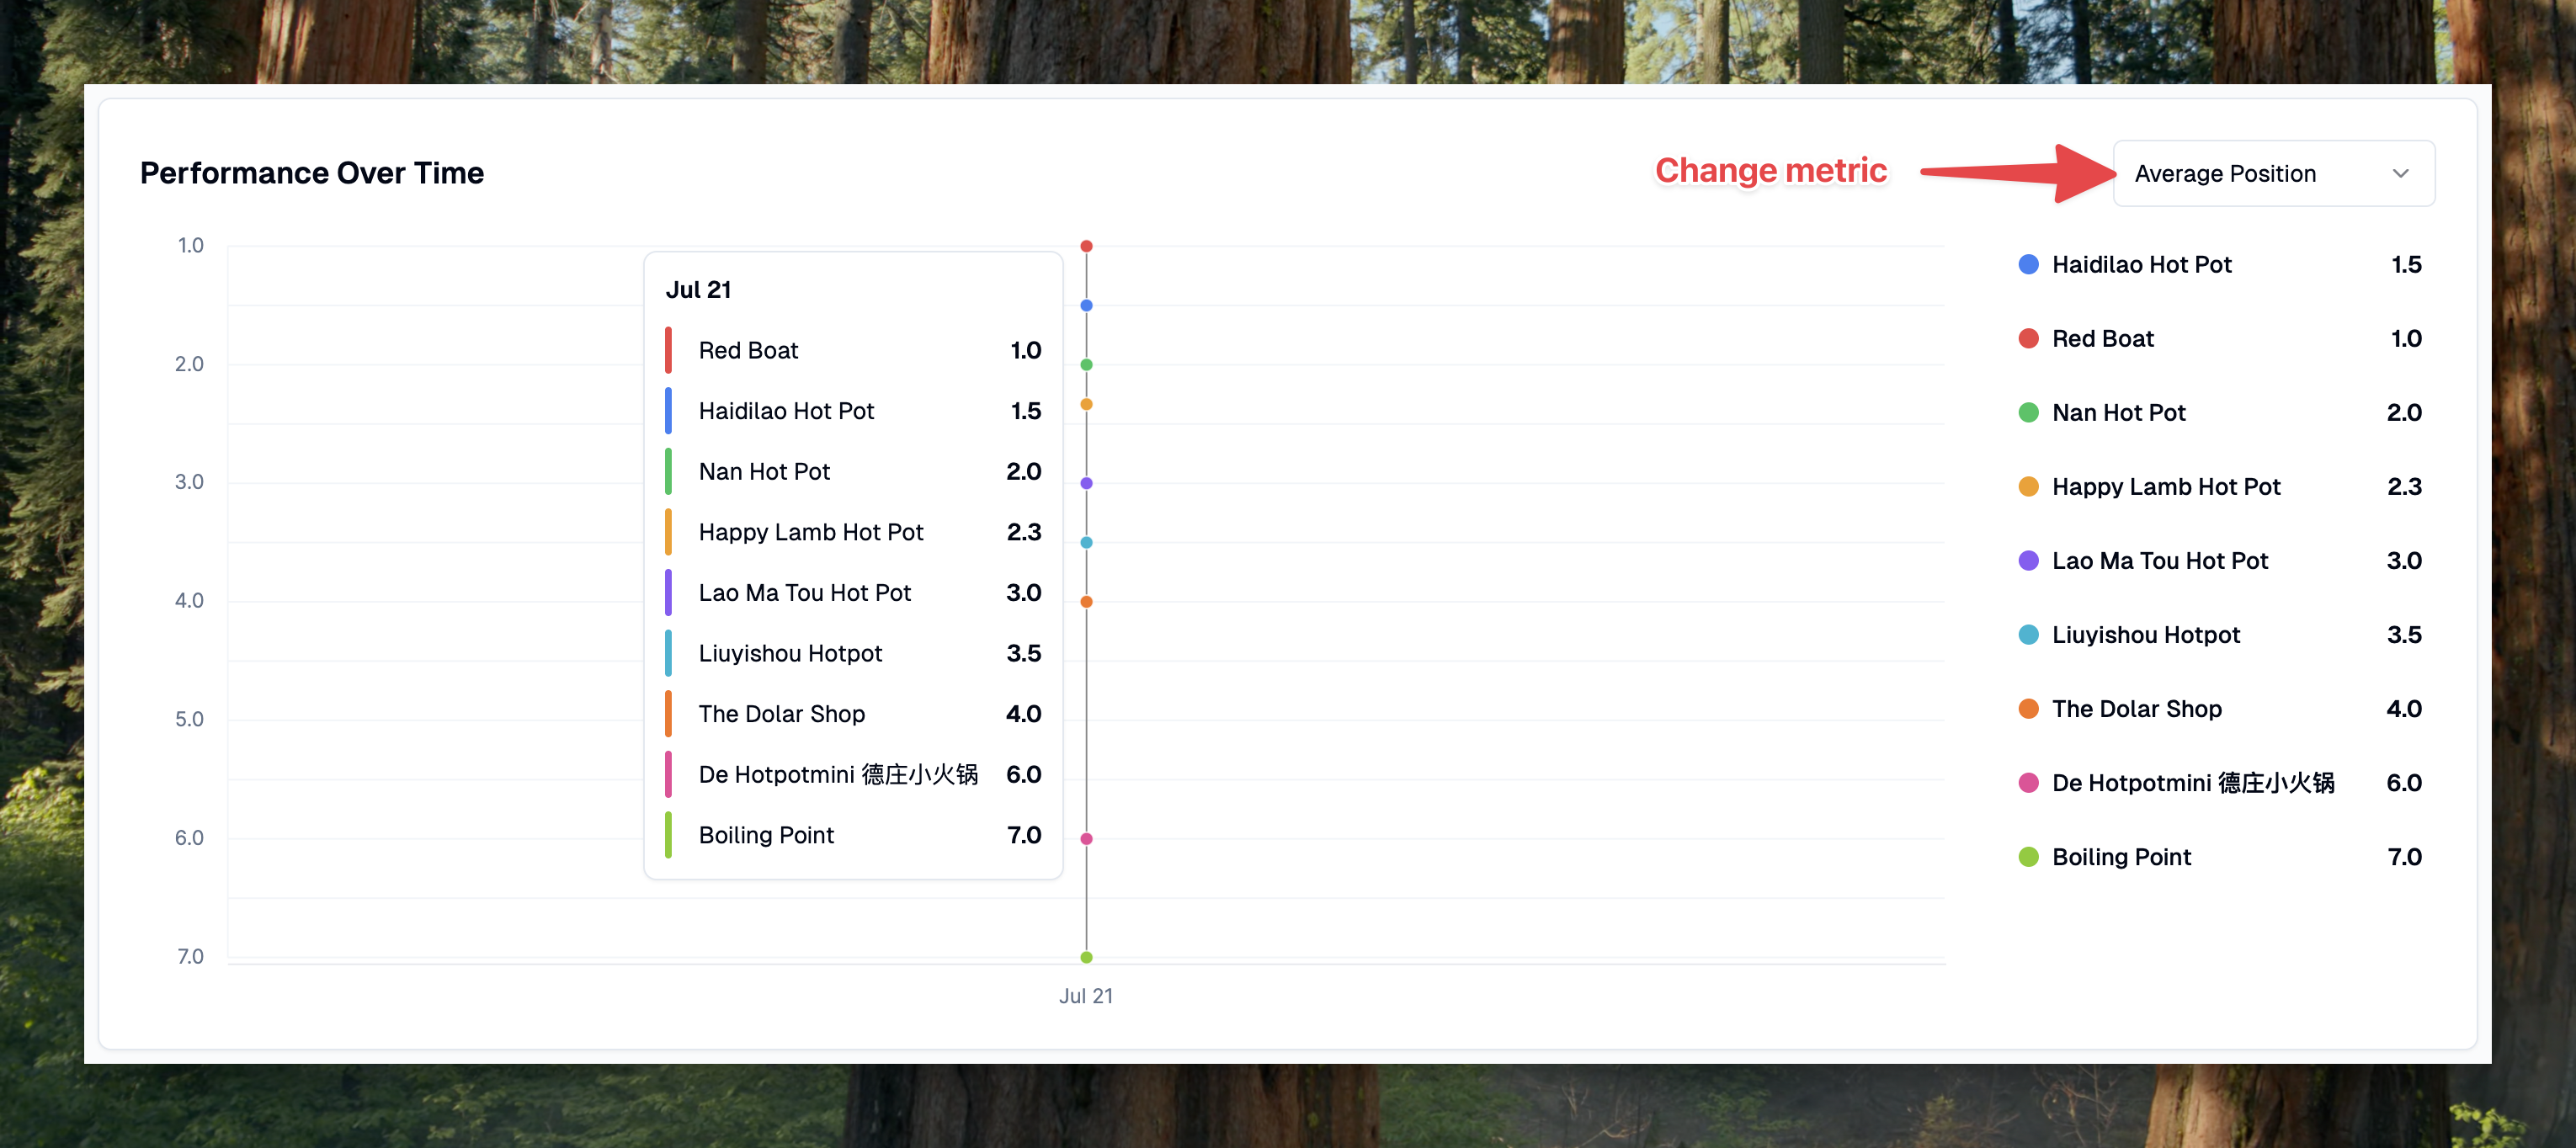Click red data point at position 1.0
This screenshot has height=1148, width=2576.
[1086, 246]
